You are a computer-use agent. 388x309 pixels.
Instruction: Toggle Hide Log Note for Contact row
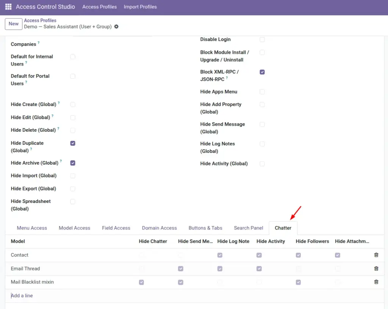(220, 255)
